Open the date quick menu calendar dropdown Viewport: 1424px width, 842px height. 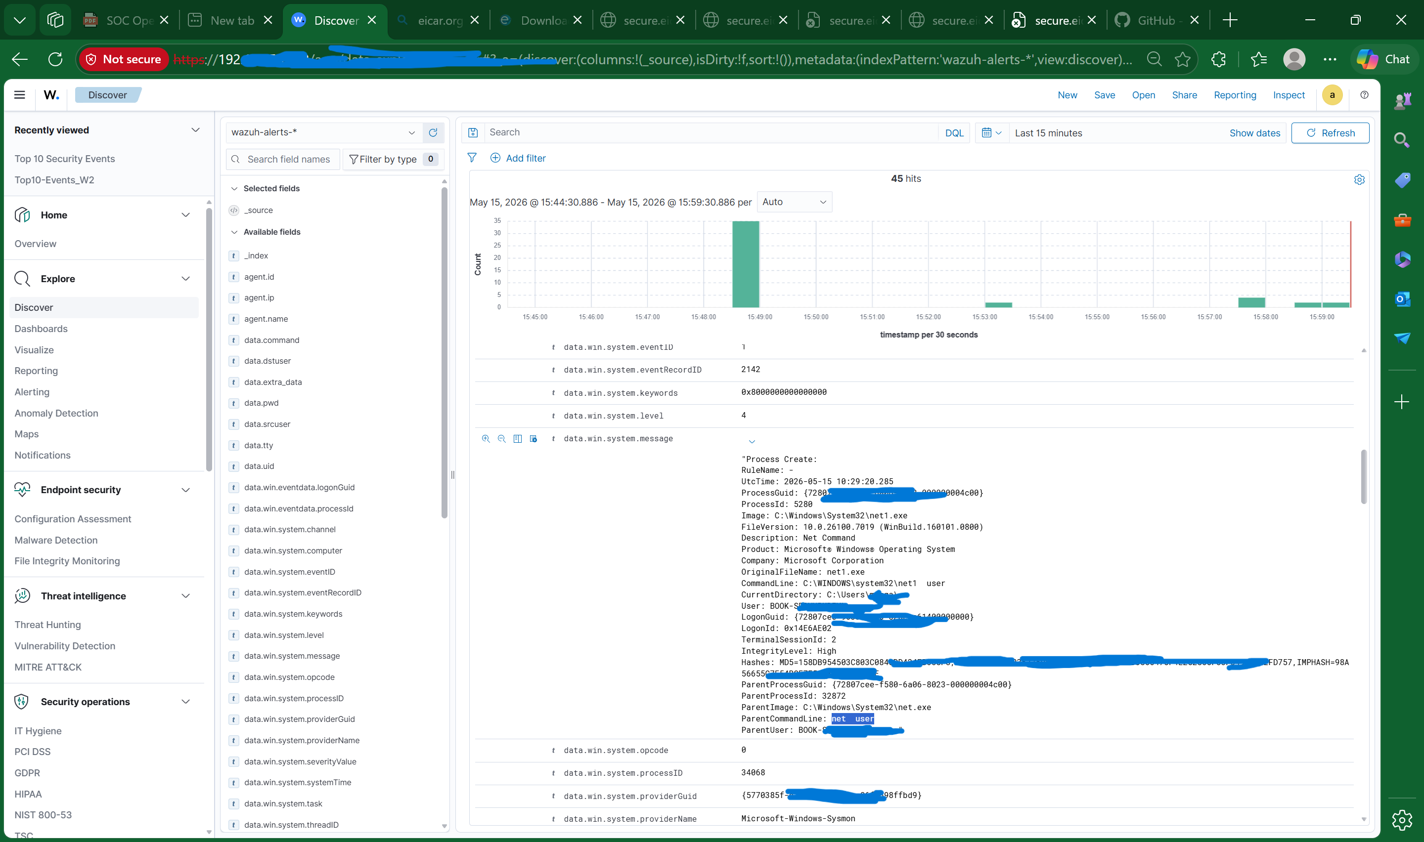[x=991, y=133]
